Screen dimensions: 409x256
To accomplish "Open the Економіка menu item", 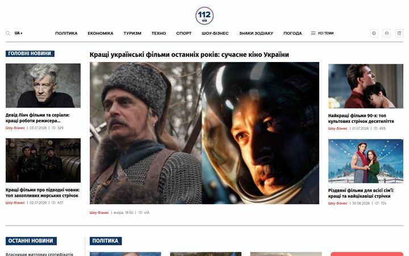I will (x=101, y=33).
